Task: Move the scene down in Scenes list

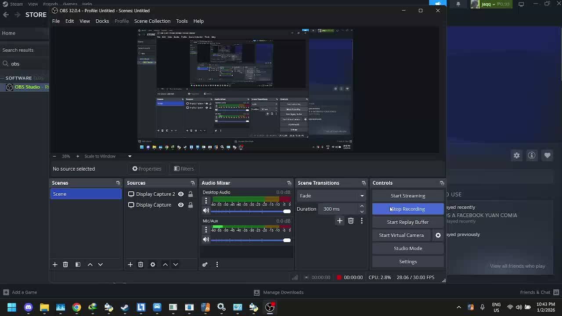Action: click(101, 264)
